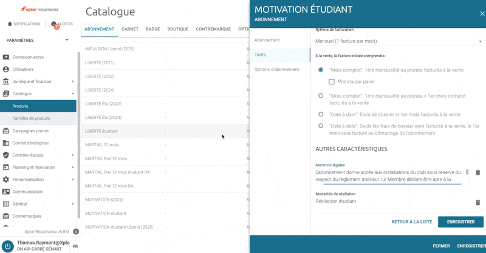Click the Modalités de résiliation field
Screen dimensions: 486x253
(394, 201)
